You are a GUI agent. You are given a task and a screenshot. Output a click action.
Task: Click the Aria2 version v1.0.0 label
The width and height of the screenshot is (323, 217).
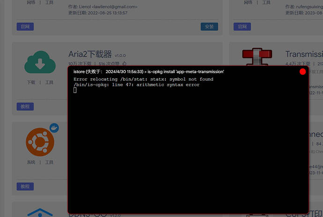pyautogui.click(x=120, y=55)
